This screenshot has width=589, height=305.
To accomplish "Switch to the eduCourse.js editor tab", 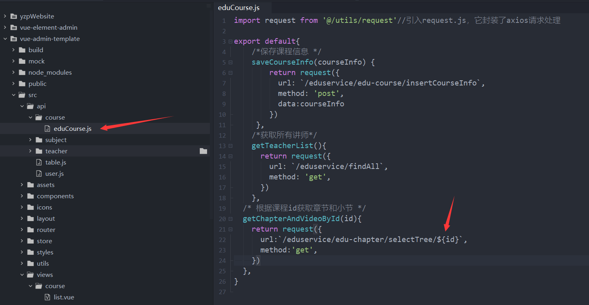I will [x=239, y=8].
